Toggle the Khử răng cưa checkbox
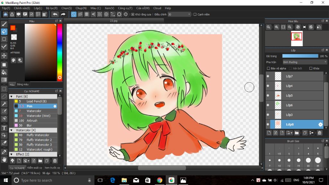 coord(133,14)
